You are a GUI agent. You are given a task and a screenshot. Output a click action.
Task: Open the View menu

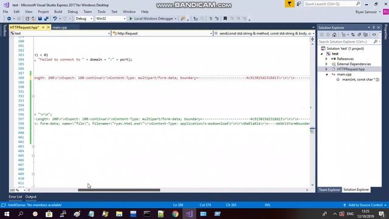coord(29,12)
